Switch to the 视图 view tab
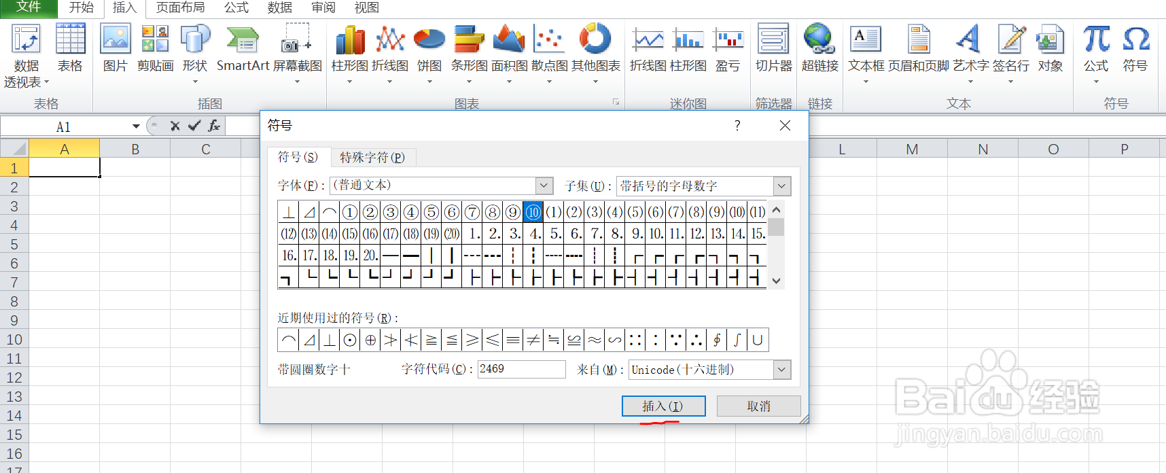This screenshot has width=1166, height=473. pyautogui.click(x=367, y=7)
